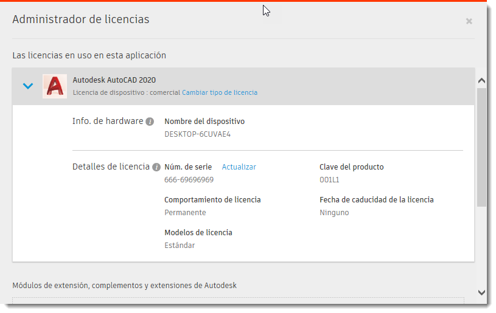496x313 pixels.
Task: Click the Núm. de serie label
Action: pos(188,167)
